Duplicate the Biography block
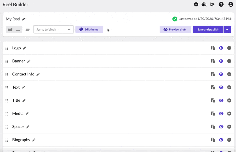This screenshot has width=236, height=152. point(213,140)
